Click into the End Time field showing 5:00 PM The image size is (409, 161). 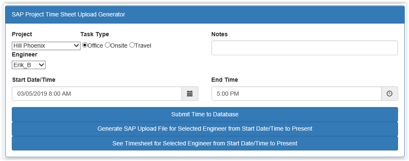[x=296, y=94]
